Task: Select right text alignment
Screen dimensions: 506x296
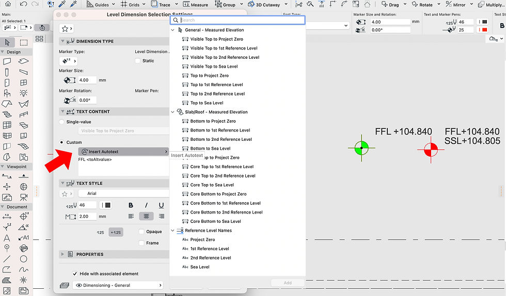Action: pos(161,216)
